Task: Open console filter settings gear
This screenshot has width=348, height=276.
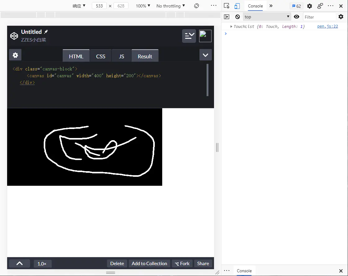Action: (341, 17)
